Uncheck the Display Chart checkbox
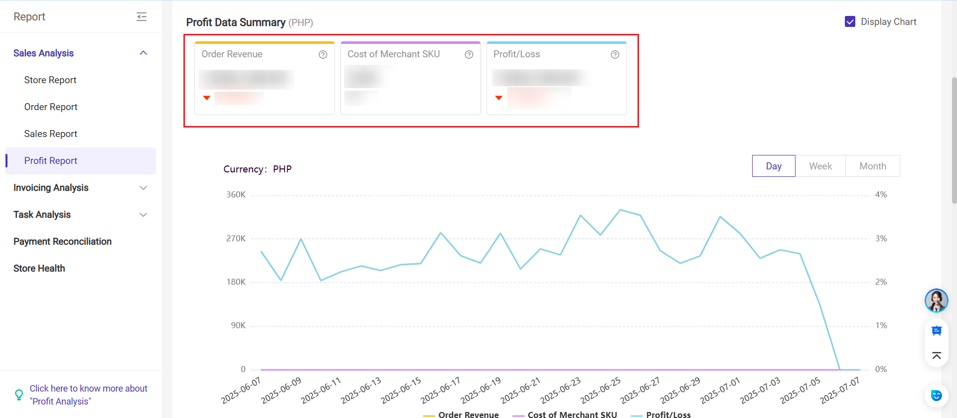957x418 pixels. (x=850, y=22)
